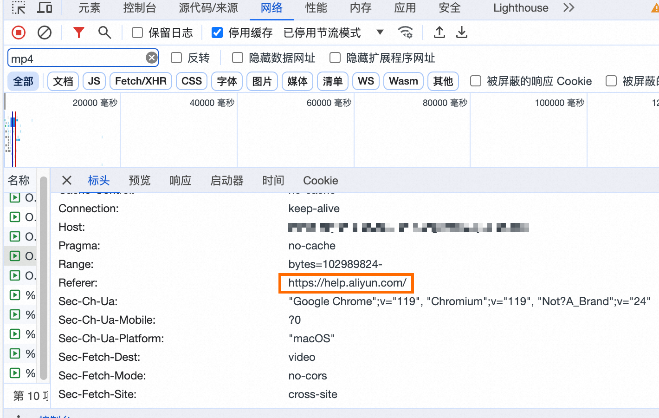Screen dimensions: 659x418
Task: Filter requests by 其他
Action: [x=443, y=81]
